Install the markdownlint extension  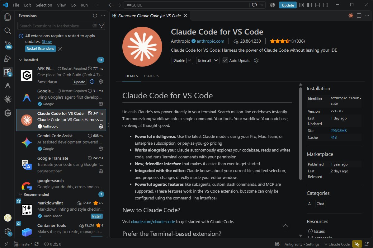(x=97, y=216)
